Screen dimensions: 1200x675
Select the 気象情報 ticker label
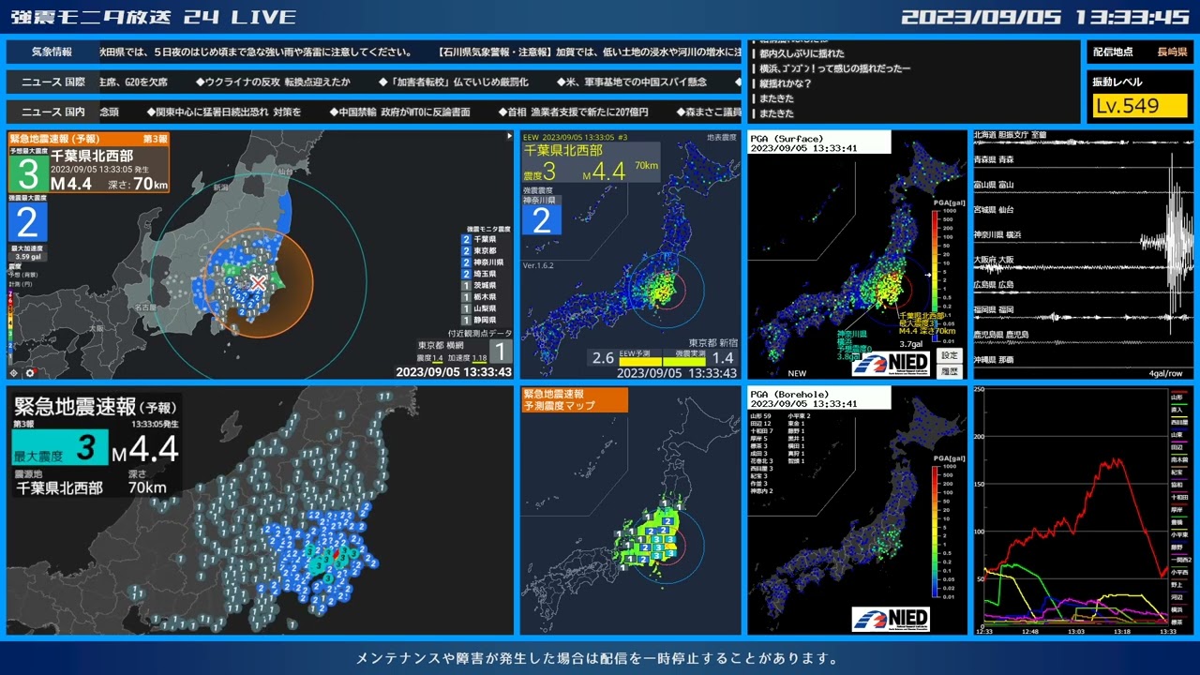pyautogui.click(x=52, y=52)
